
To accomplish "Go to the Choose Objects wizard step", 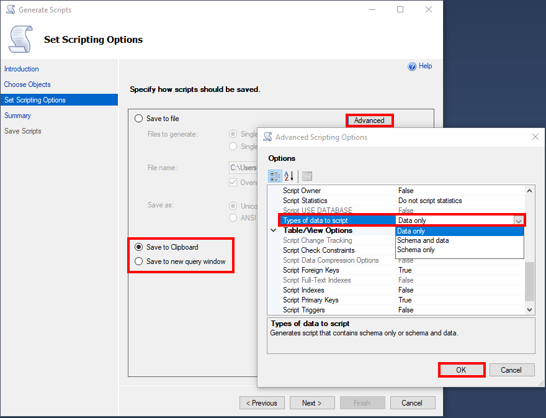I will [27, 84].
